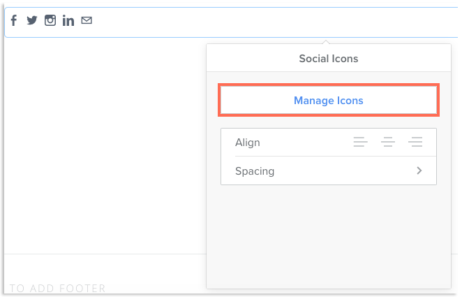
Task: Click the email envelope icon
Action: (87, 20)
